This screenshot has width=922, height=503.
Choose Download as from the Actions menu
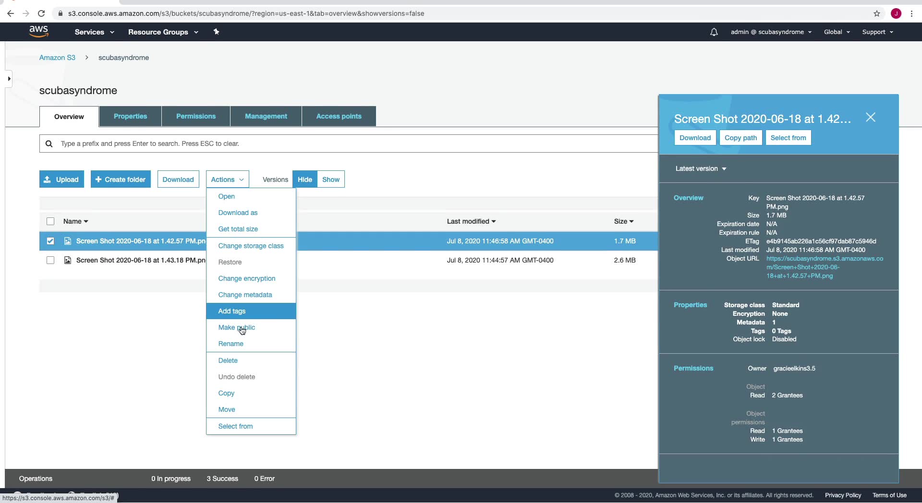pyautogui.click(x=251, y=213)
